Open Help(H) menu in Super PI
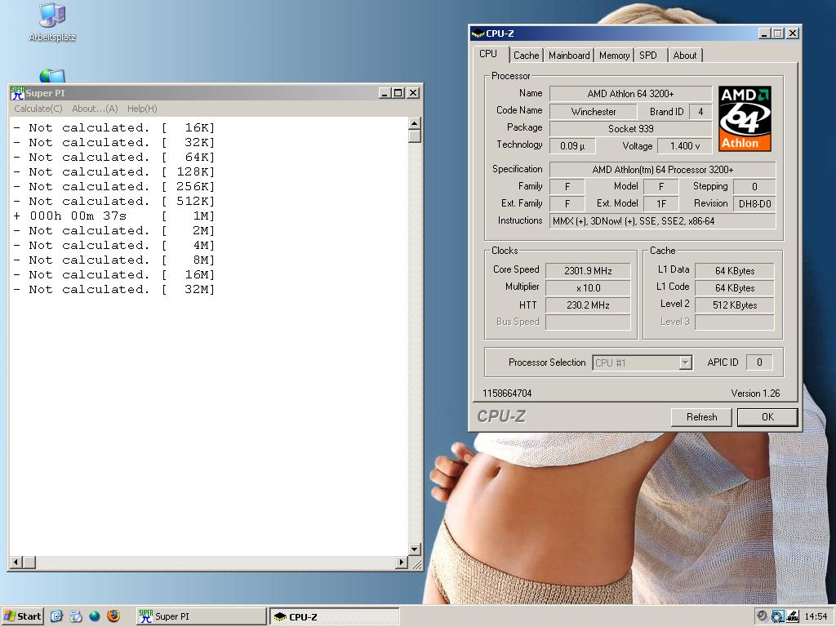The image size is (836, 627). (142, 109)
